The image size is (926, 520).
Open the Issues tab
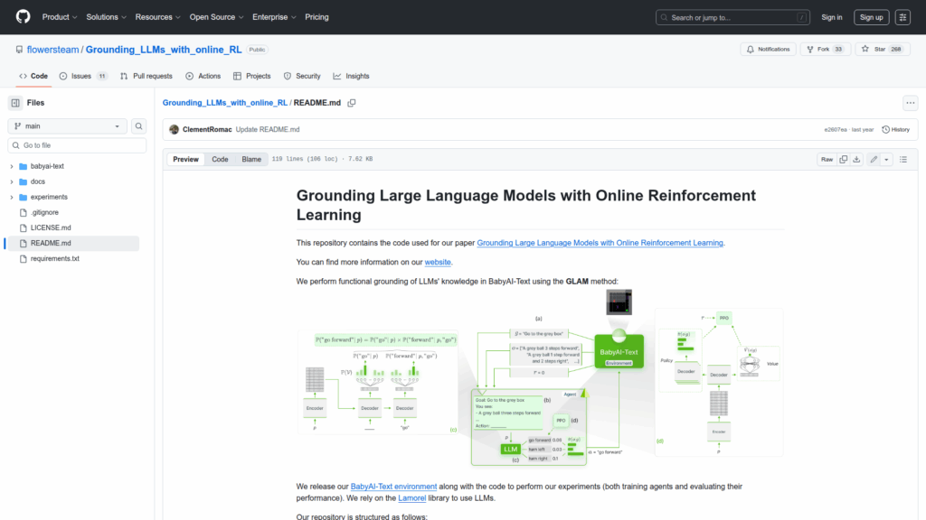point(82,77)
